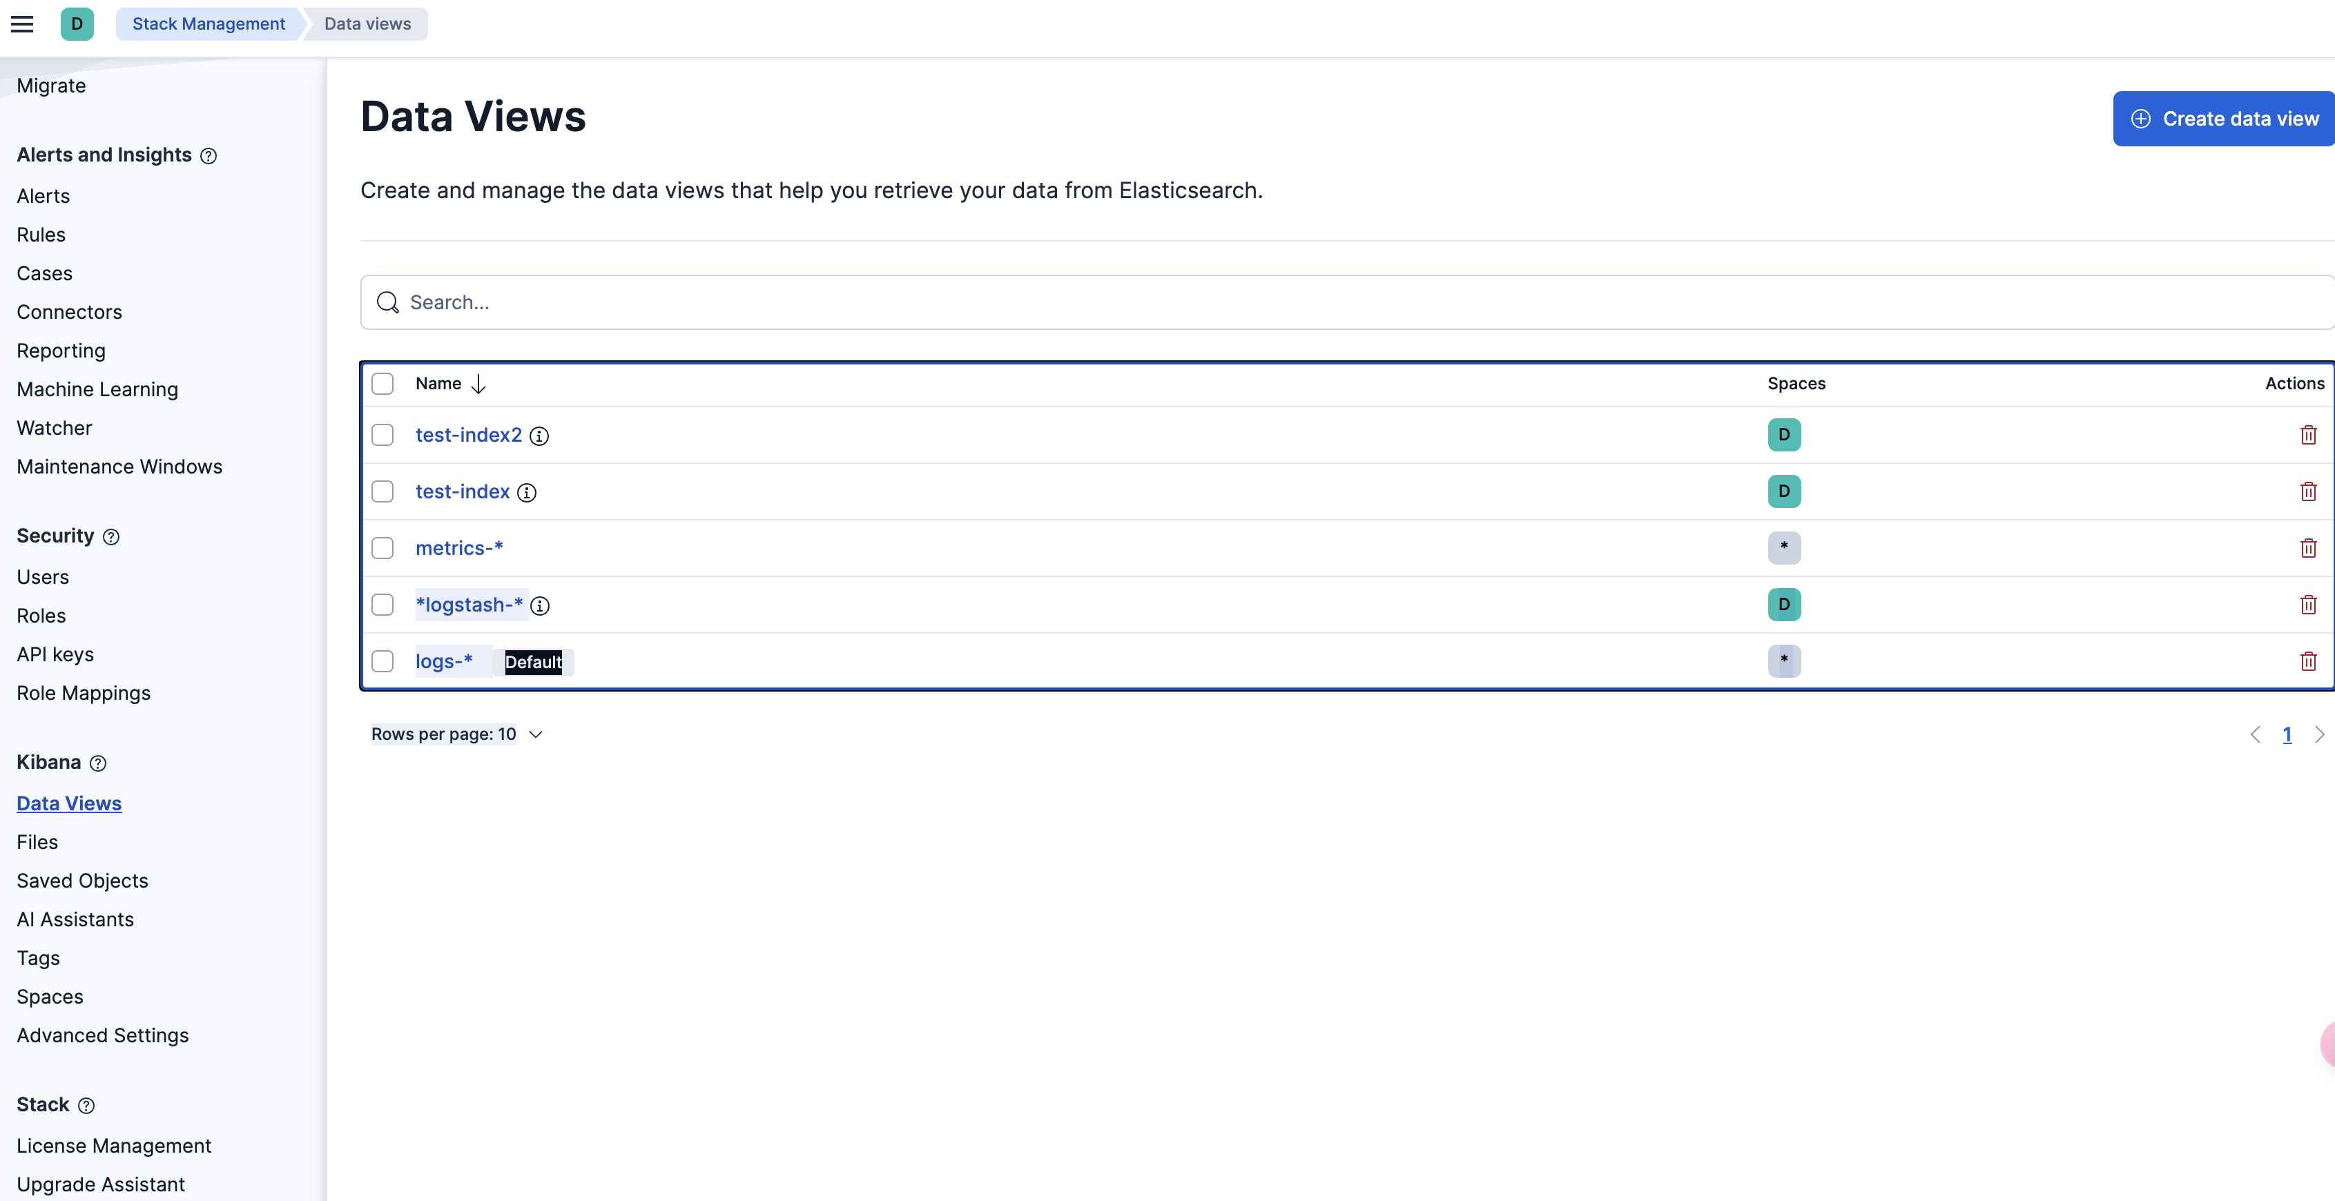Screen dimensions: 2335x1201
Task: Click info icon next to *logstash-*
Action: click(540, 605)
